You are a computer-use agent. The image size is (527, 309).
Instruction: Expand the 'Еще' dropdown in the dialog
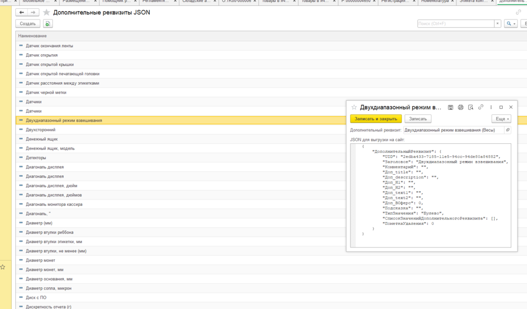503,119
